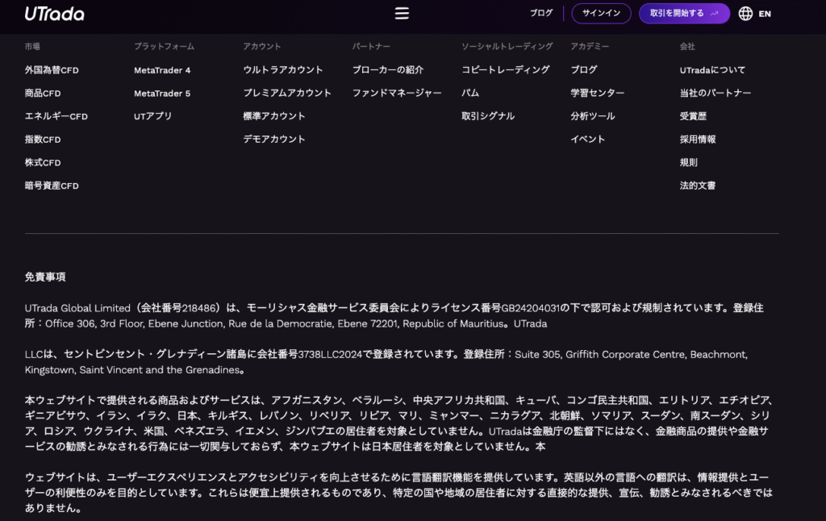Open the 分析ツール link

(593, 116)
